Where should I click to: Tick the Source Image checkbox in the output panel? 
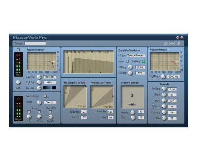click(45, 96)
